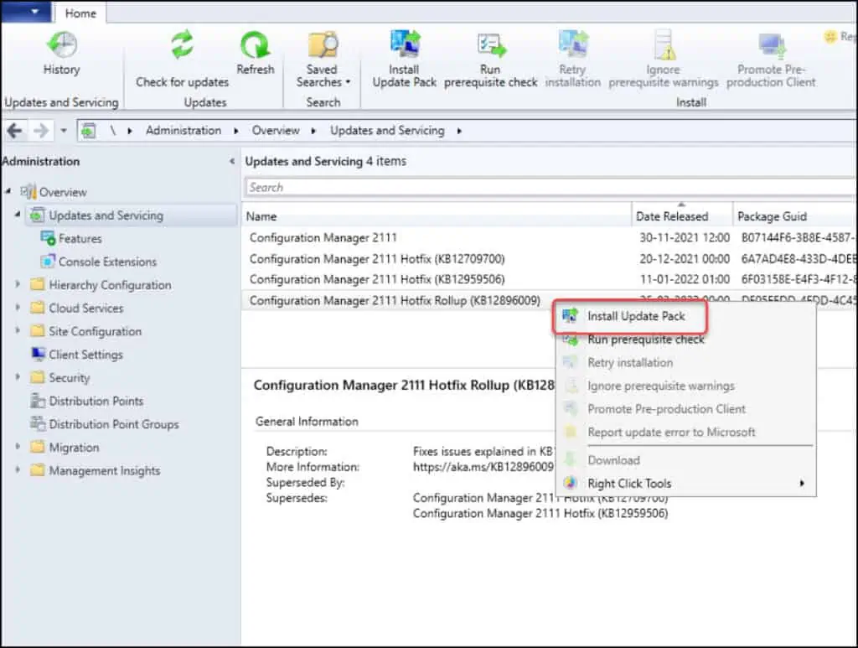Click the Run prerequisite check ribbon icon

[x=491, y=45]
